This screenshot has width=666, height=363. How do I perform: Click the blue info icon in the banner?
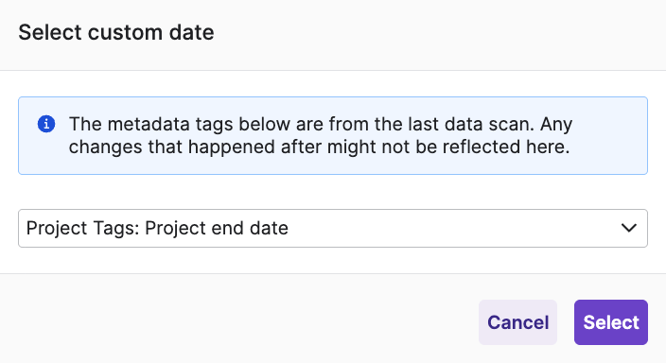[x=46, y=124]
